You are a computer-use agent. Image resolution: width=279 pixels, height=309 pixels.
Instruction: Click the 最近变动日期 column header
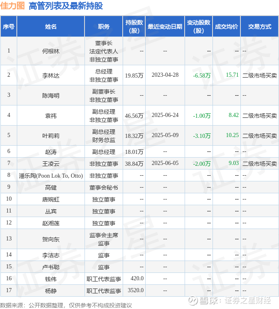click(x=165, y=26)
